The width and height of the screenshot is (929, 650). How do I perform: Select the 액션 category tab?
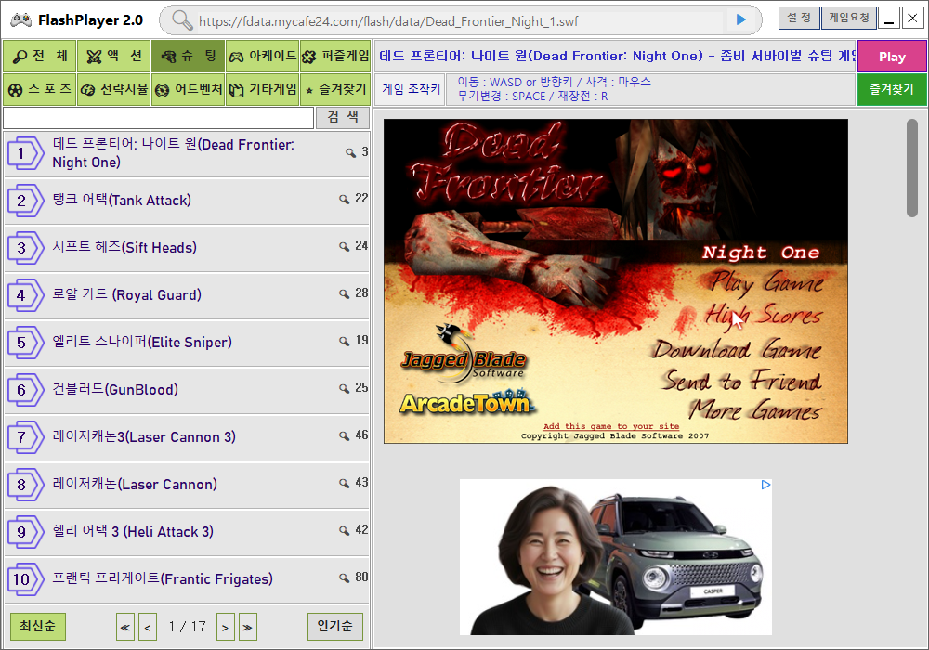pos(113,57)
